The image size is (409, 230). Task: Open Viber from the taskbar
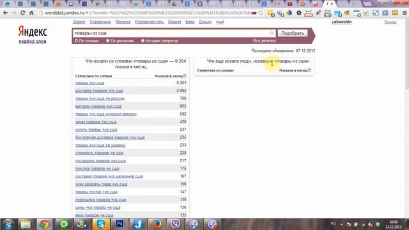[x=175, y=224]
